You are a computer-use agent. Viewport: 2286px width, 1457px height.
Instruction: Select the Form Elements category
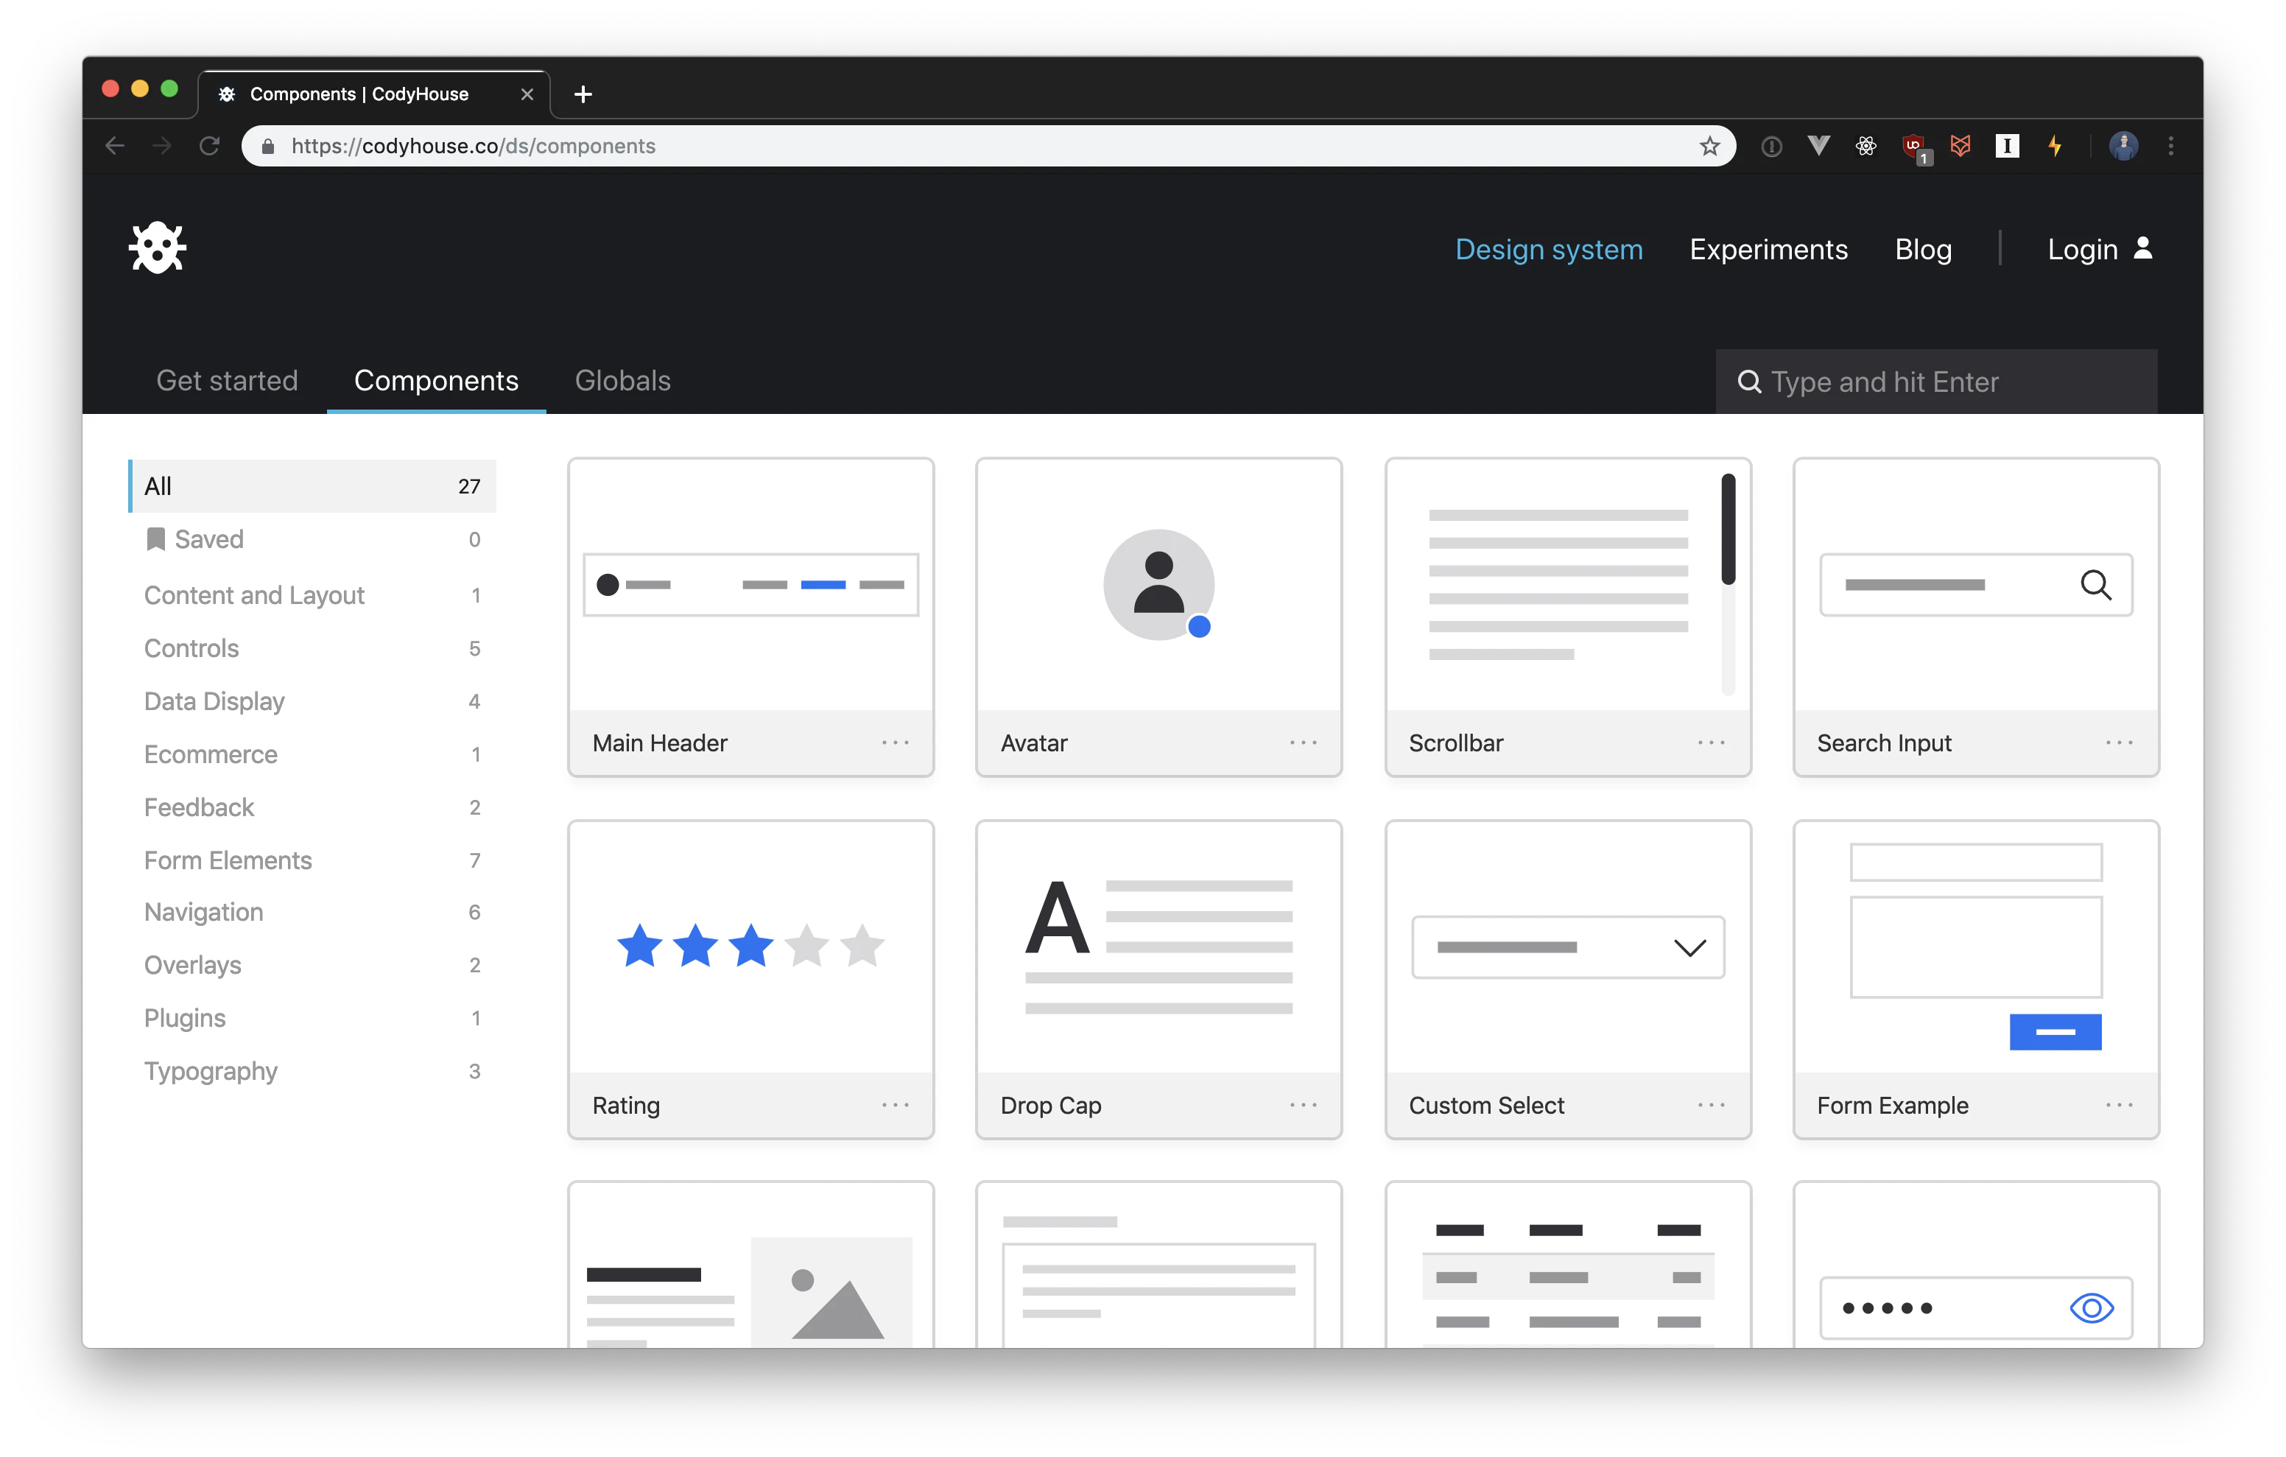pyautogui.click(x=228, y=860)
